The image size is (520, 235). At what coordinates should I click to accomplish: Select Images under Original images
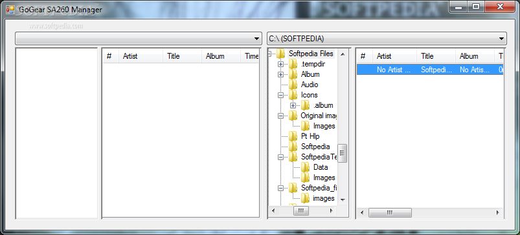324,126
